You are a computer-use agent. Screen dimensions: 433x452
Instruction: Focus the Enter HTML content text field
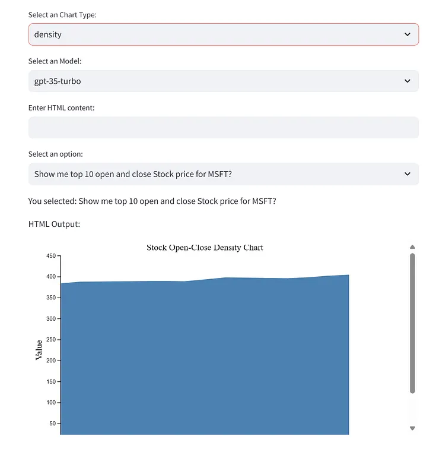click(224, 128)
